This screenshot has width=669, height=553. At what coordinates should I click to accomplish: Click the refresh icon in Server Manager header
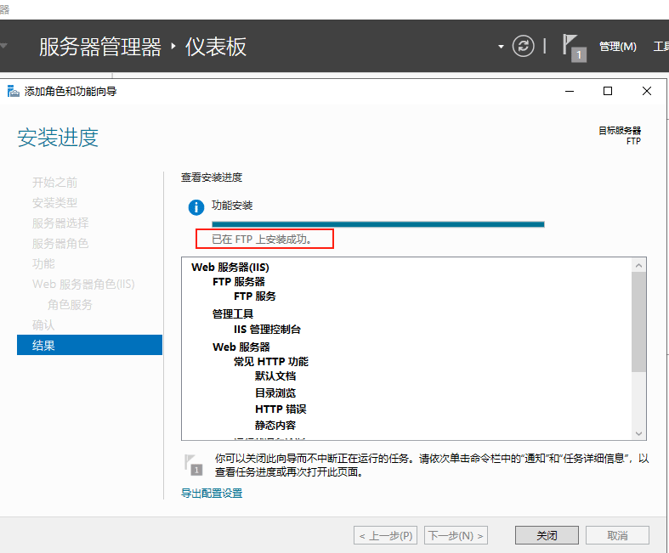point(524,46)
